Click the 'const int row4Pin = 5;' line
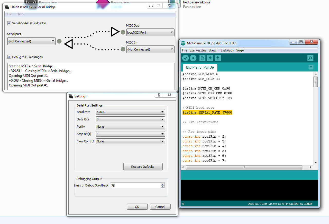 pyautogui.click(x=204, y=151)
